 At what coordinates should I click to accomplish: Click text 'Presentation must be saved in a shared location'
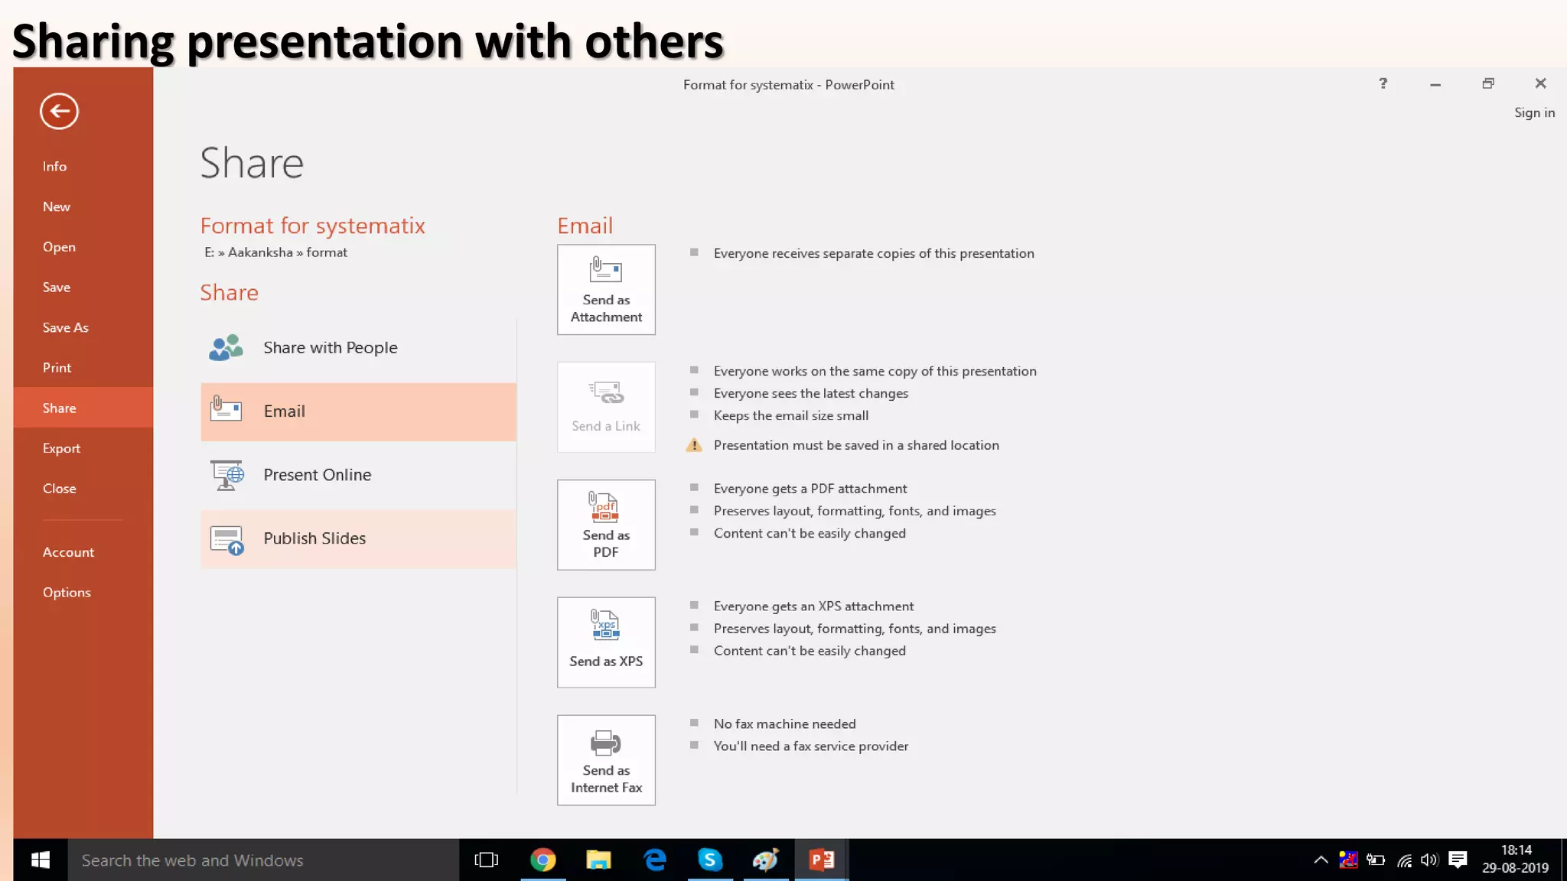click(x=856, y=445)
